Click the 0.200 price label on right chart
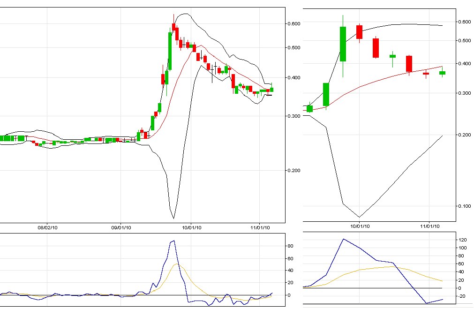This screenshot has width=474, height=309. tap(465, 135)
